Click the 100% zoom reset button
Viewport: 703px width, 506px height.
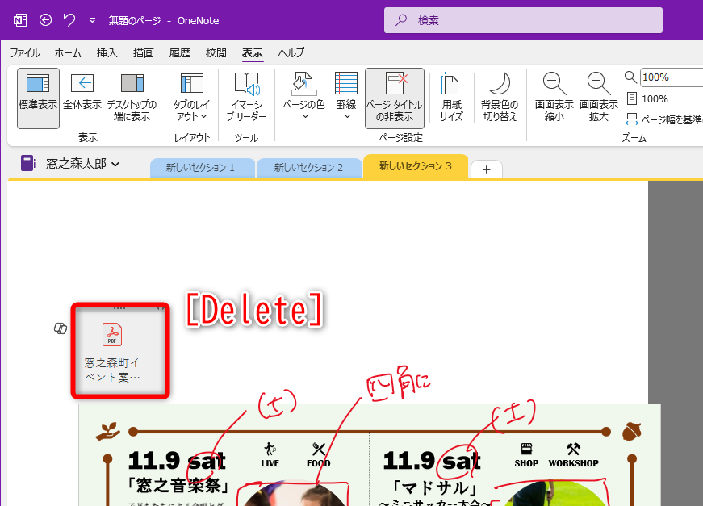click(x=653, y=98)
